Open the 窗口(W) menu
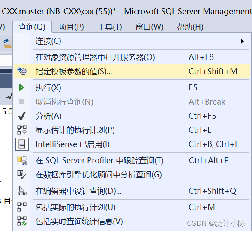Screen dimensions: 252x231 tap(149, 27)
